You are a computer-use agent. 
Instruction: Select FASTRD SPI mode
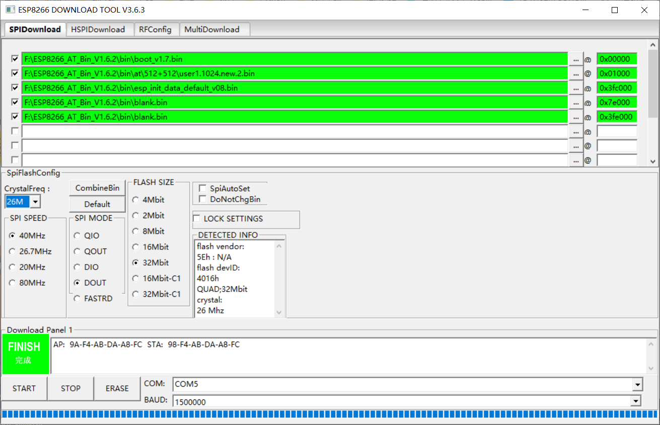coord(93,298)
